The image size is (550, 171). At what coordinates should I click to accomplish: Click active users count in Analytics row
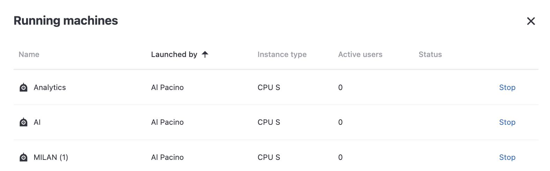pyautogui.click(x=340, y=88)
